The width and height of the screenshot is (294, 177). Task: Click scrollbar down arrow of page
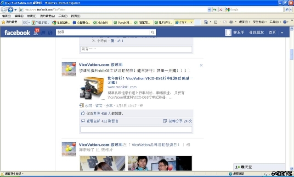point(292,169)
